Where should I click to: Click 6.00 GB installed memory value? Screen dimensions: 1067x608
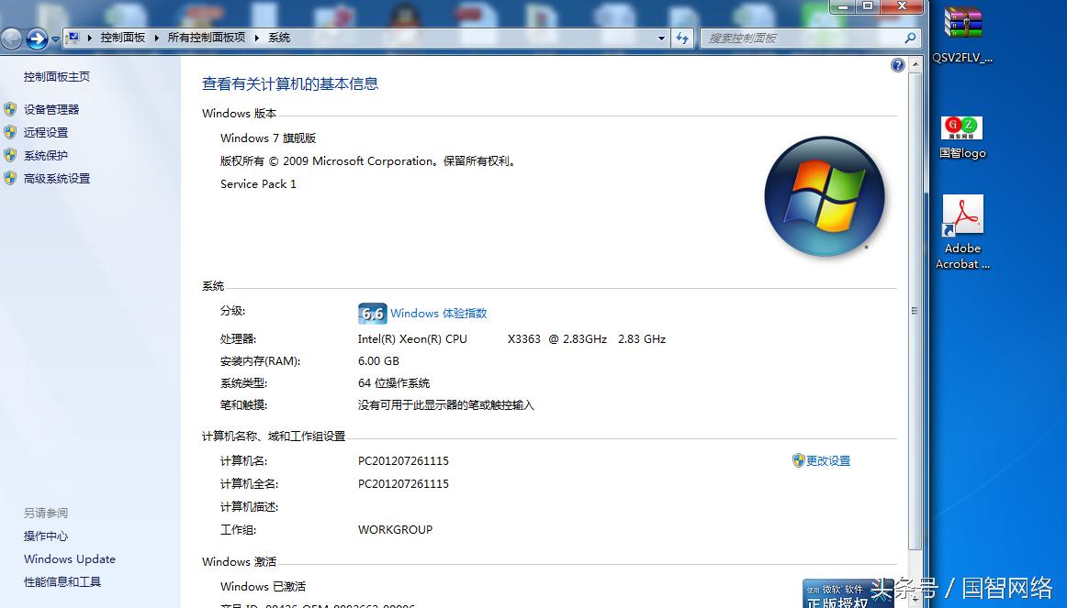(378, 360)
